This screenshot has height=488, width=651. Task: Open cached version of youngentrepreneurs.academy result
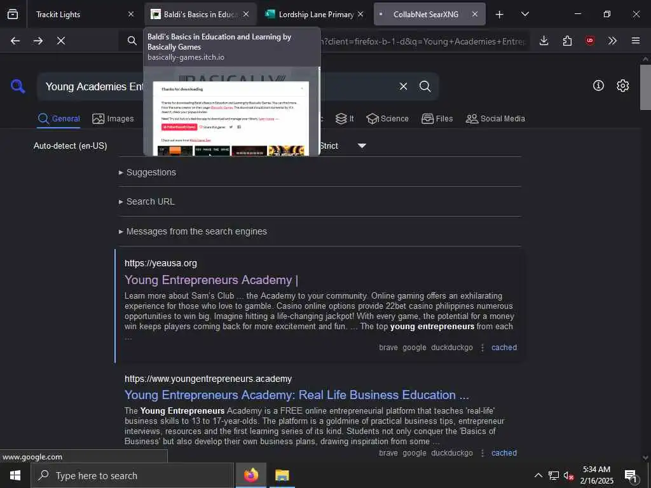504,452
